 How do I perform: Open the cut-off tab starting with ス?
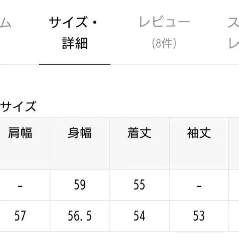[x=232, y=33]
